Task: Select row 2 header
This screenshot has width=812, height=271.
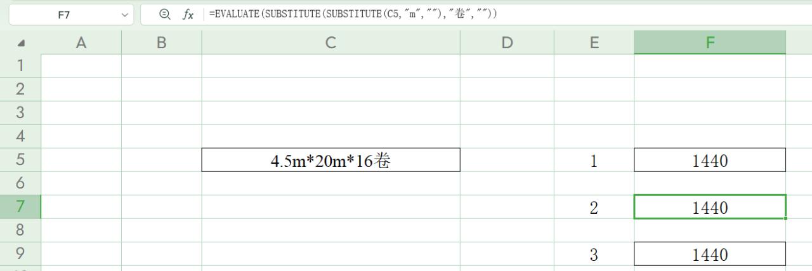Action: pyautogui.click(x=20, y=89)
